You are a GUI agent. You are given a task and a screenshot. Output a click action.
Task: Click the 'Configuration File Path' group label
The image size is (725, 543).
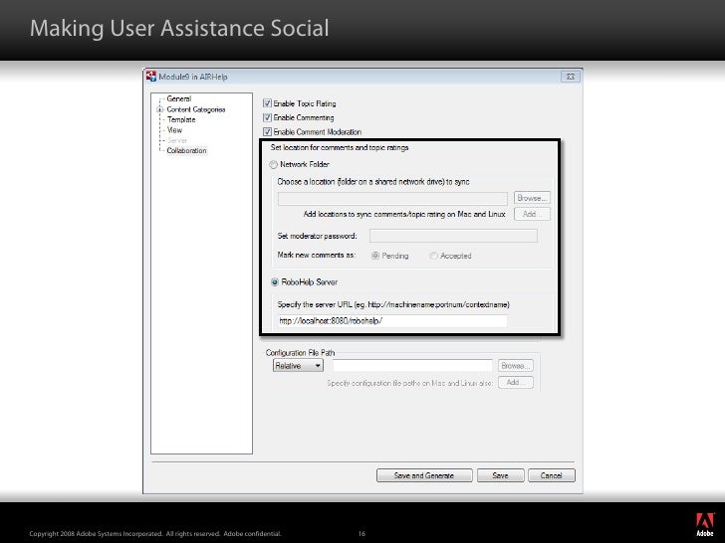click(300, 353)
